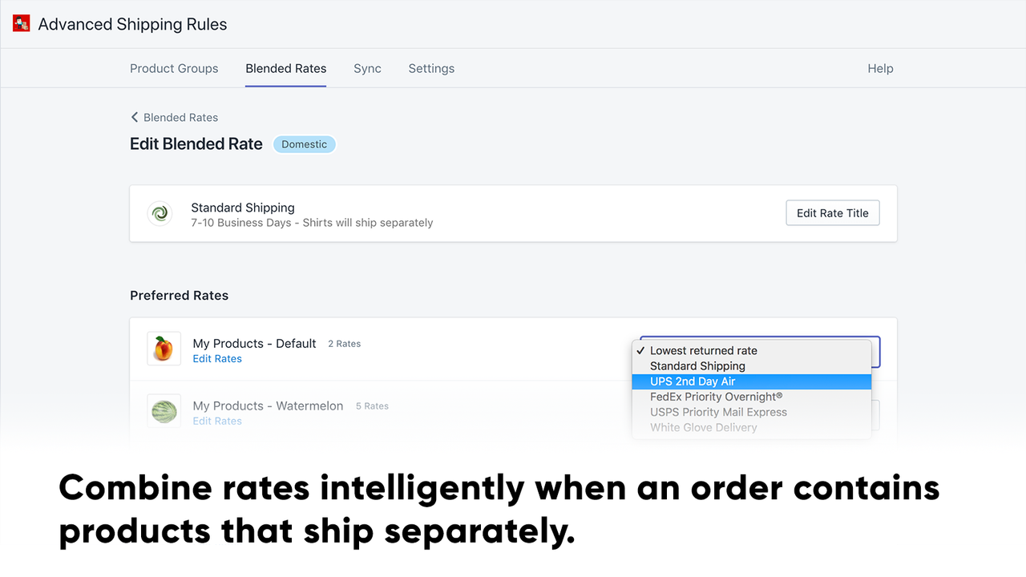Click Edit Rates under My Products - Watermelon
Image resolution: width=1026 pixels, height=577 pixels.
216,421
